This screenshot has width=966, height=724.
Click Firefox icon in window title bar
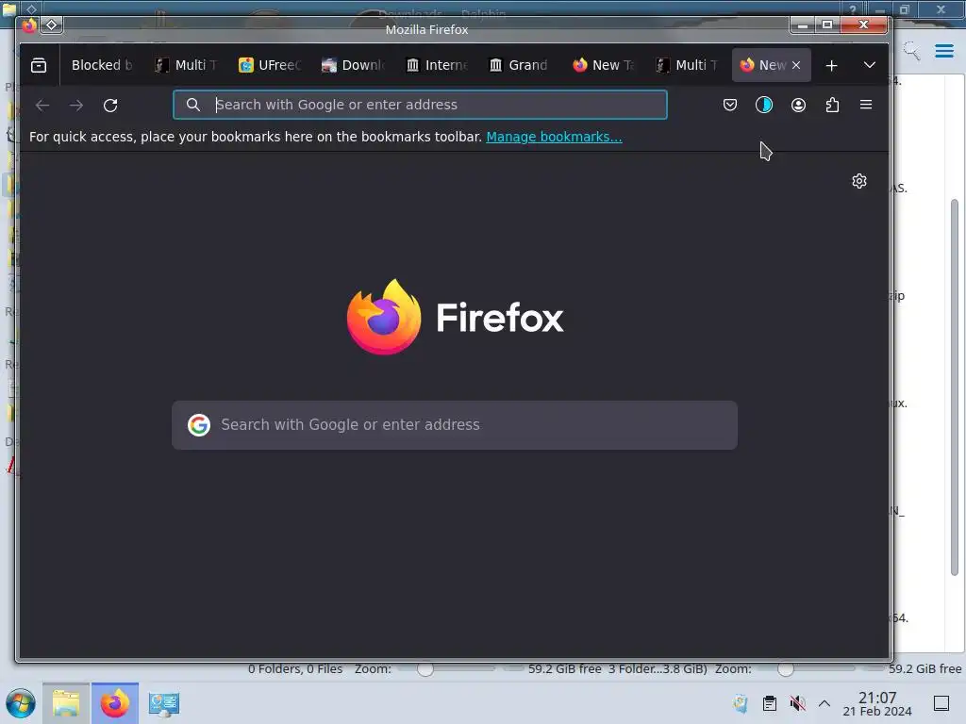click(x=29, y=25)
